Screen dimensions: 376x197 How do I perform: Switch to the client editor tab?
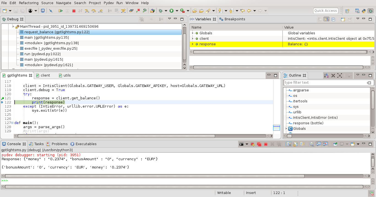click(x=45, y=75)
